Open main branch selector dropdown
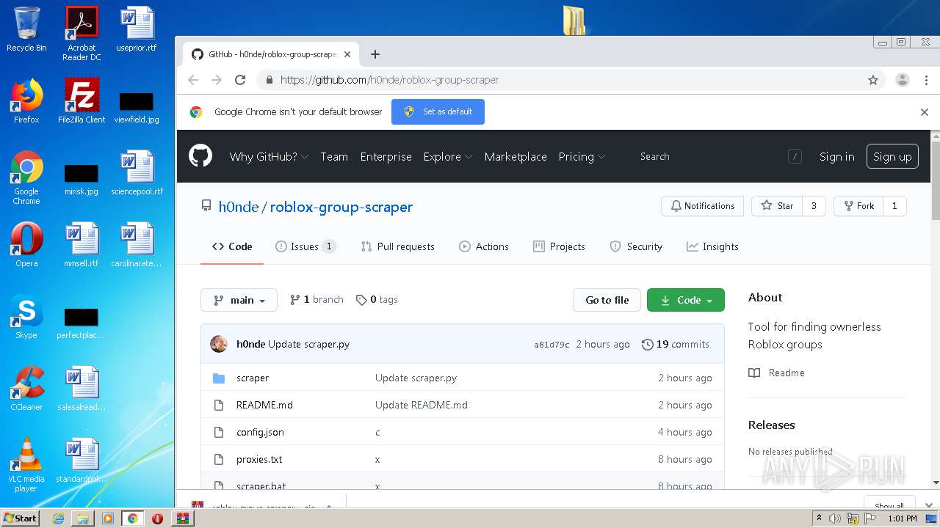Screen dimensions: 940x528 tap(239, 300)
